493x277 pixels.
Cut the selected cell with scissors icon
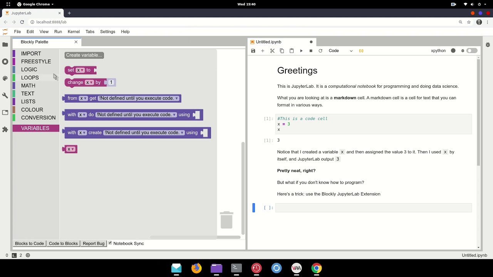tap(272, 51)
